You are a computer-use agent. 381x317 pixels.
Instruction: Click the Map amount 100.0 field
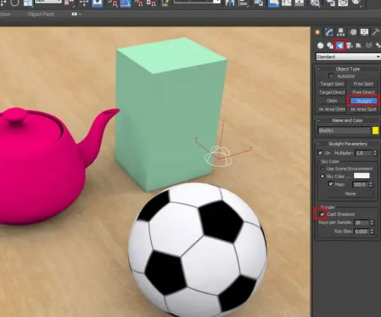360,184
